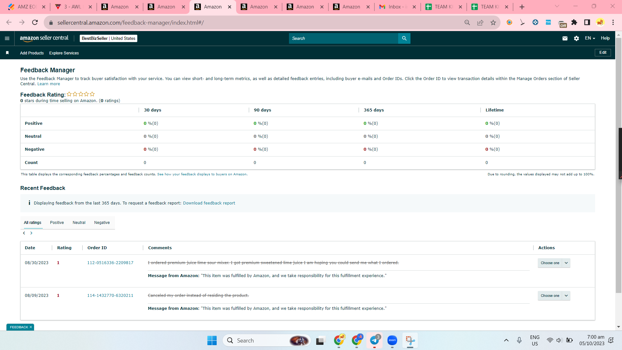Image resolution: width=622 pixels, height=350 pixels.
Task: Click the Wi-Fi icon in the system tray
Action: [550, 340]
